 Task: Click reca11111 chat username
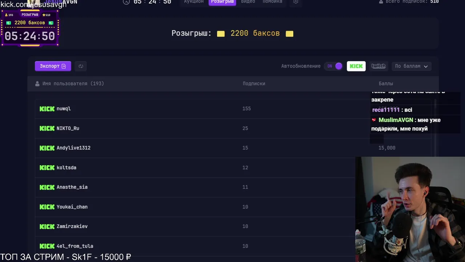[x=386, y=110]
